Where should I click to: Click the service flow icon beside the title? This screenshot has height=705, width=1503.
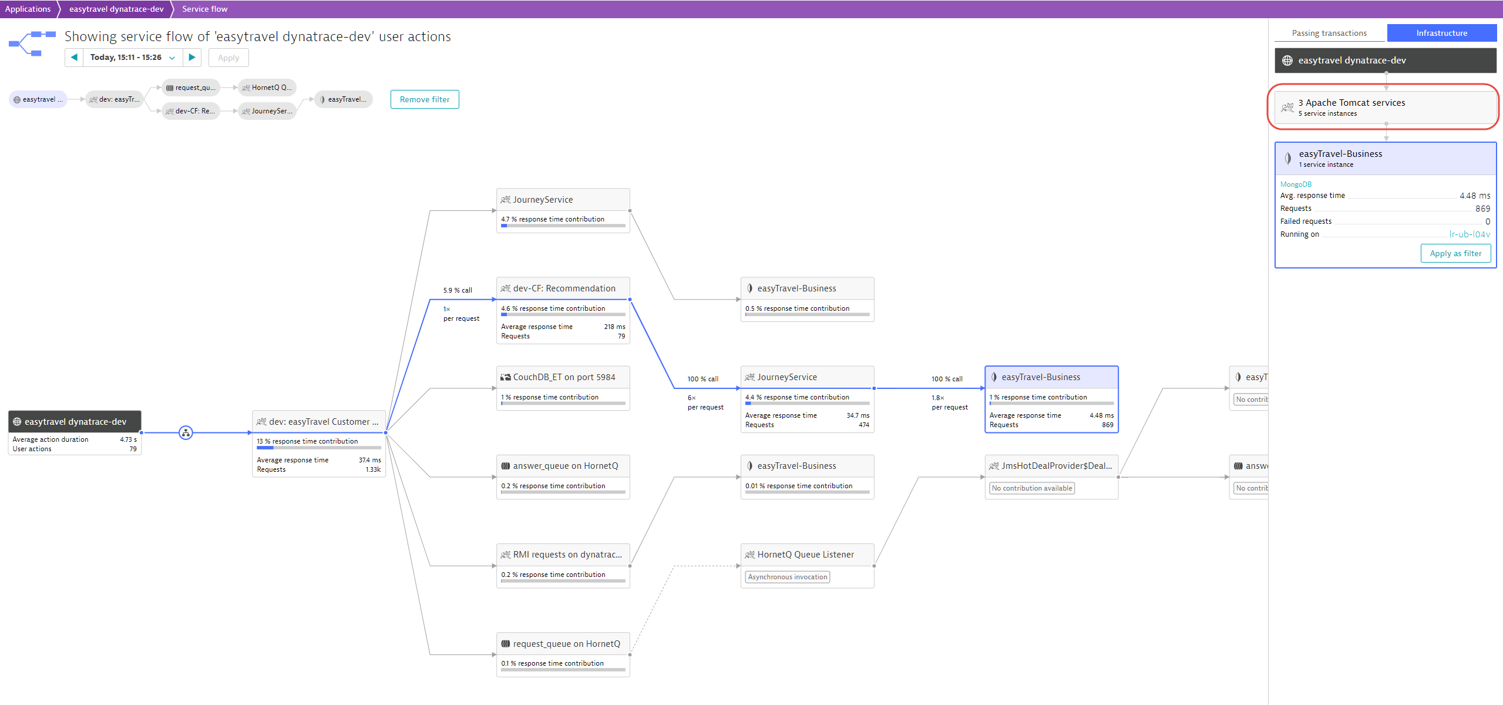[x=32, y=43]
